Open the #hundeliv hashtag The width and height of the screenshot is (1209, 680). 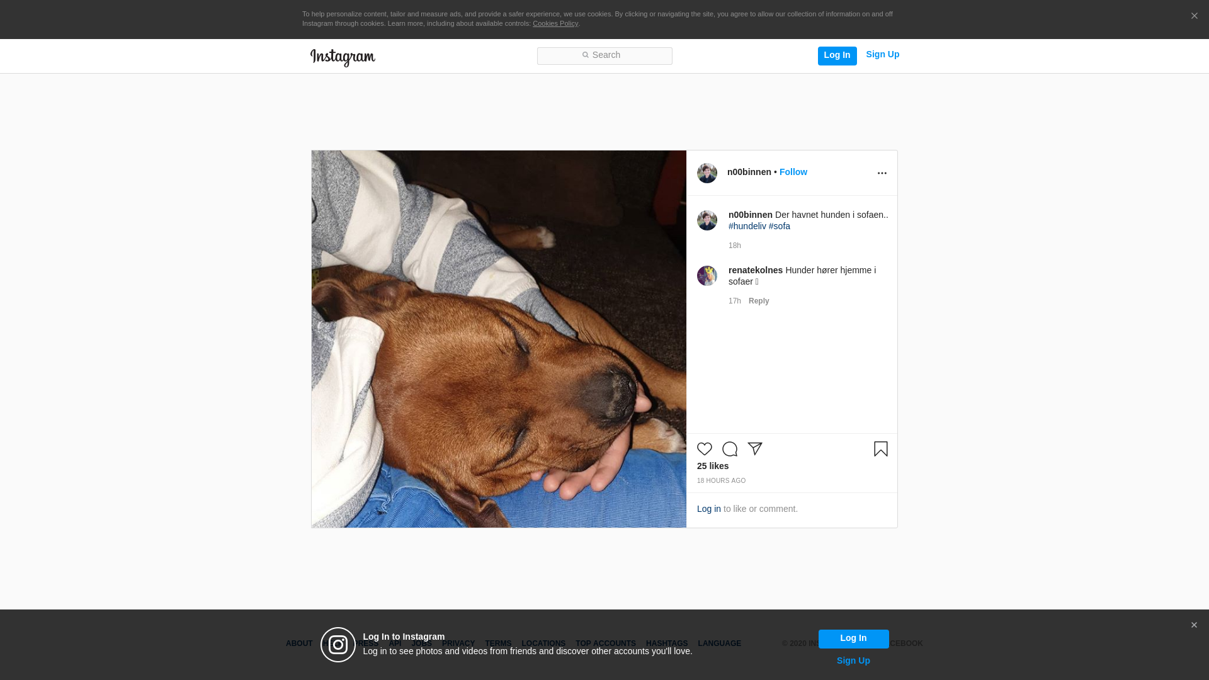point(747,226)
